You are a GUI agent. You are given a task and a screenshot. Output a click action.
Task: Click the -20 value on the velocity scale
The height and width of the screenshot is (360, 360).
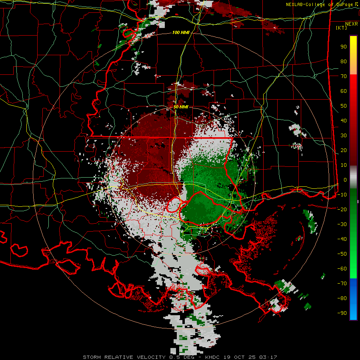(342, 210)
